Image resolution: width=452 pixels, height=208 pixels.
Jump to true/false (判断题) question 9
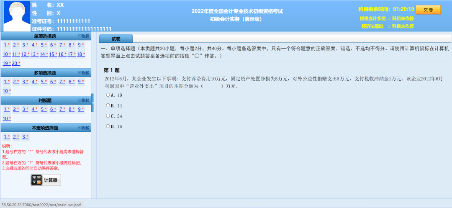(x=81, y=109)
